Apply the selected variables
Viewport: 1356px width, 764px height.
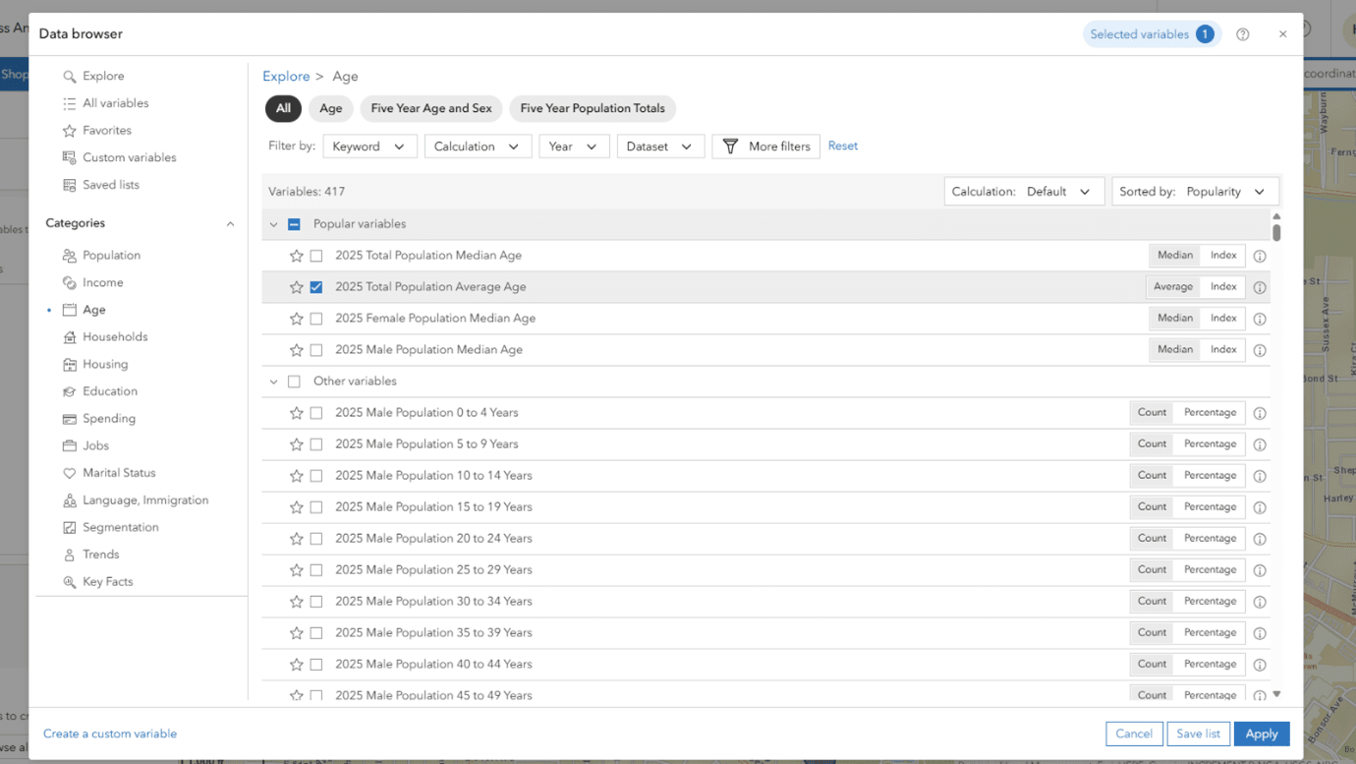[x=1262, y=734]
